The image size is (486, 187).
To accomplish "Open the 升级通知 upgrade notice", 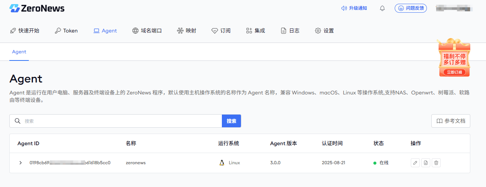I will tap(354, 8).
